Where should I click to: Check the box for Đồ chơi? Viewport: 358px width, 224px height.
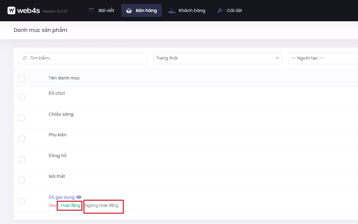(22, 97)
